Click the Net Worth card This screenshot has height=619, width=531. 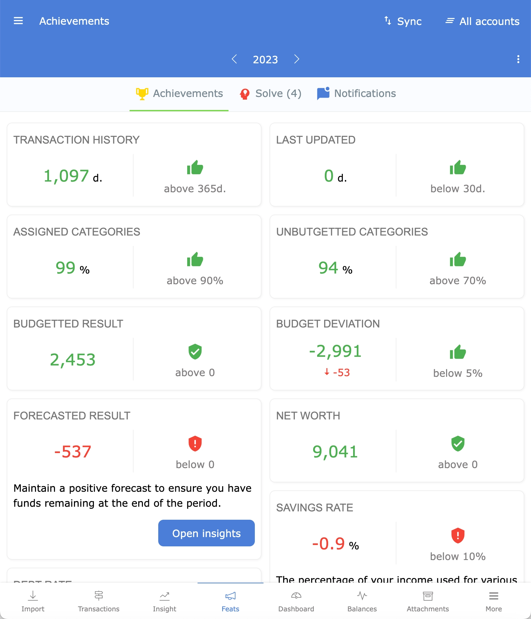click(x=396, y=440)
